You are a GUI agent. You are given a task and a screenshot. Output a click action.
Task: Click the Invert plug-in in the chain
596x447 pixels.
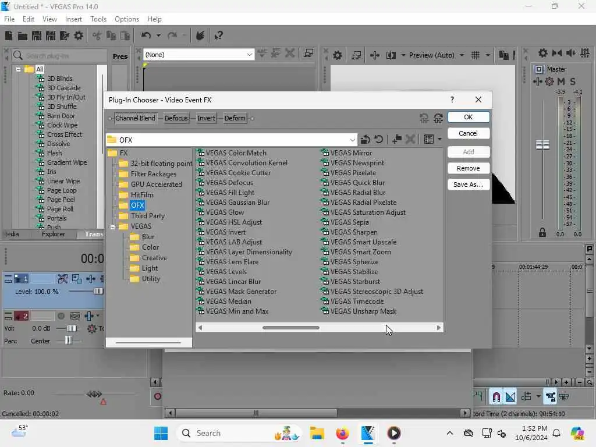click(207, 118)
